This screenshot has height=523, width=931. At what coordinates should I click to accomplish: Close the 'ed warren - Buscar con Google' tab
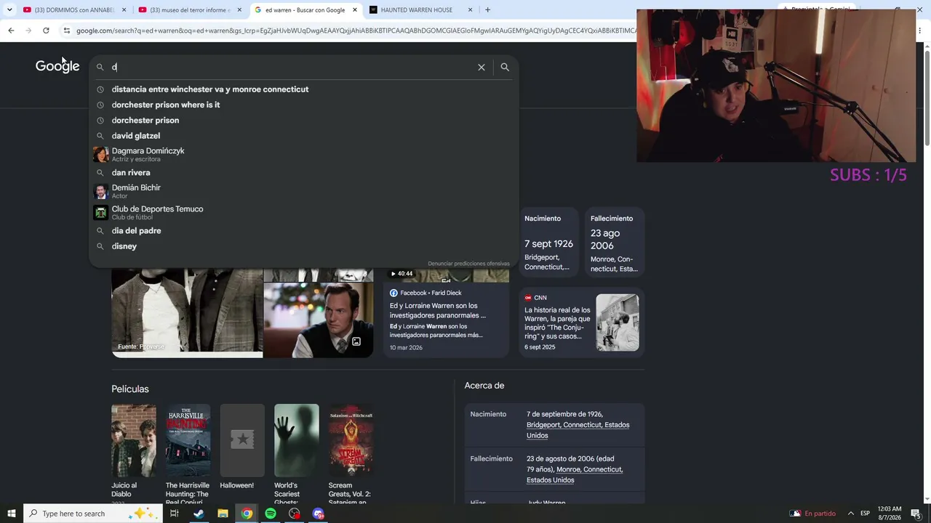click(x=355, y=10)
